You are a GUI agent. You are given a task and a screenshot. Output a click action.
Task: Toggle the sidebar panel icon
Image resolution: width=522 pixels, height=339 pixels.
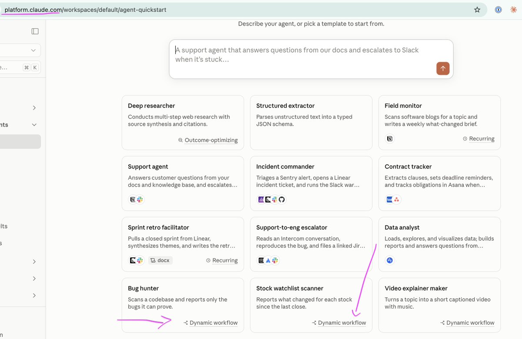35,31
